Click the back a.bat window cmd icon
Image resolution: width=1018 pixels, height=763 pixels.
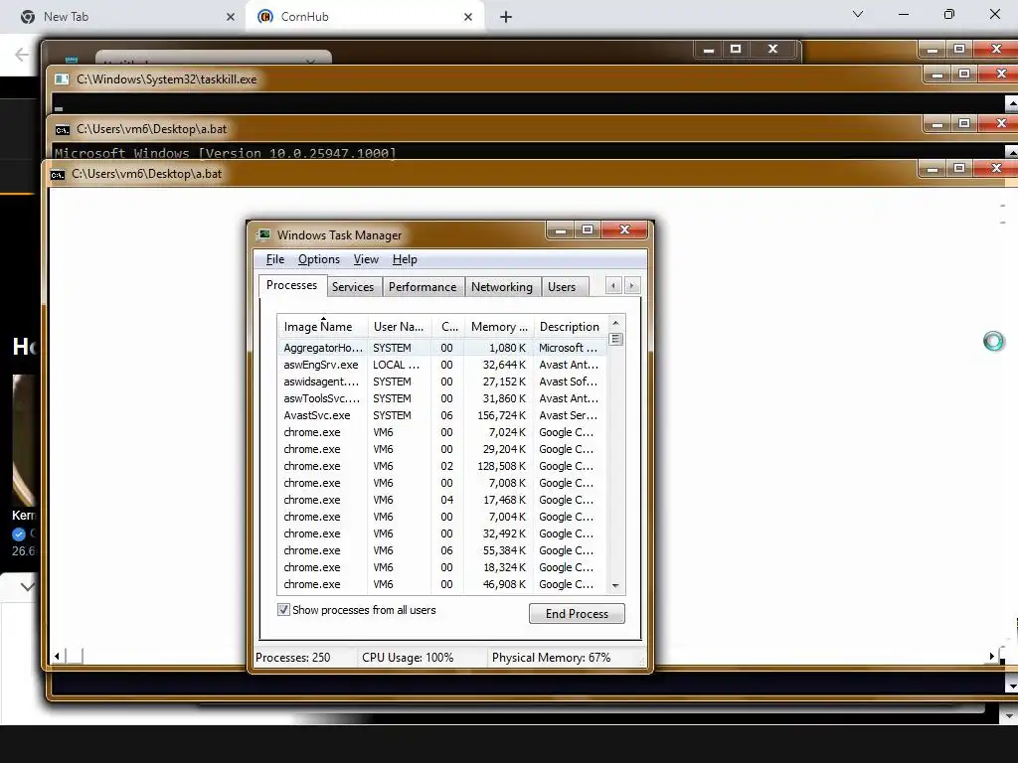(62, 130)
